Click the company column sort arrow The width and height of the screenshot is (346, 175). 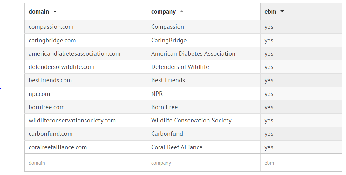click(182, 12)
